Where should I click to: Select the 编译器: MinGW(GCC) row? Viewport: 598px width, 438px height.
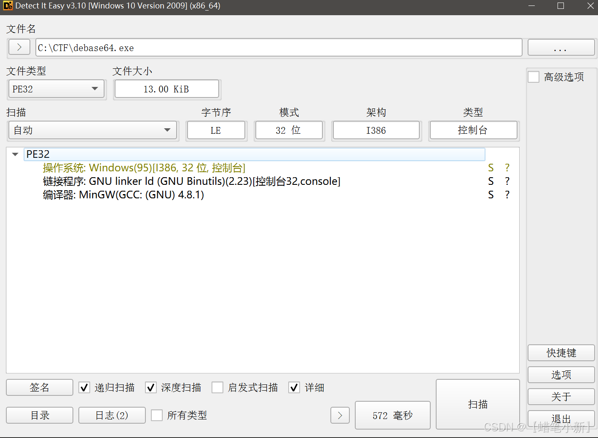[123, 195]
